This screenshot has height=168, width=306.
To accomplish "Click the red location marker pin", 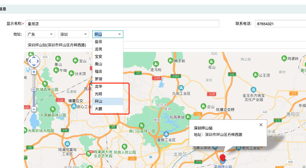I will click(222, 158).
